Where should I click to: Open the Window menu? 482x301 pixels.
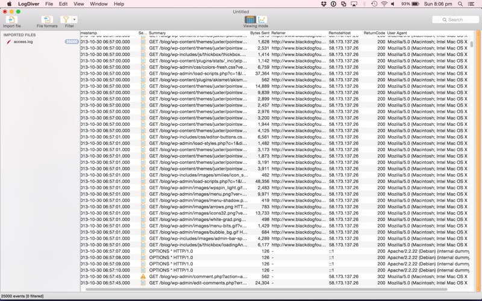coord(99,4)
